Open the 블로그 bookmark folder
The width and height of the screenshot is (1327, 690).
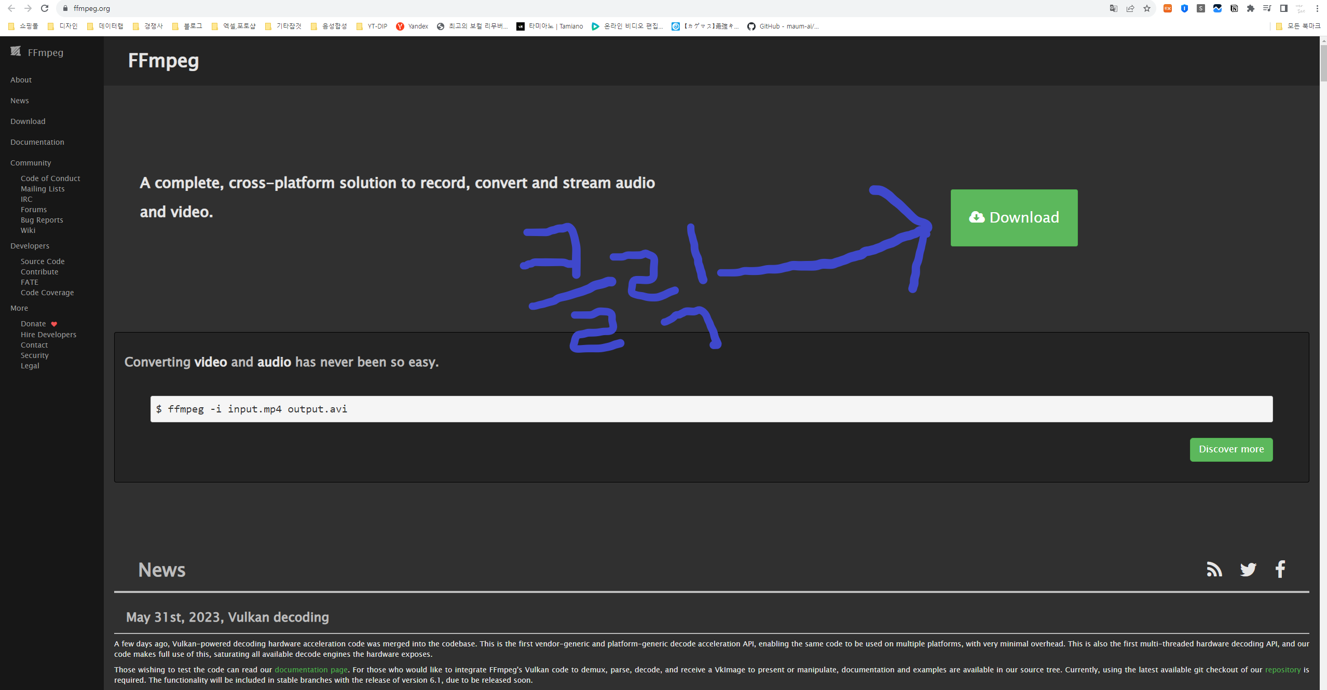187,26
